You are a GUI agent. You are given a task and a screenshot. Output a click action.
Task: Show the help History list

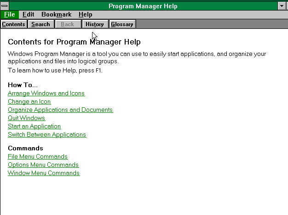[95, 24]
